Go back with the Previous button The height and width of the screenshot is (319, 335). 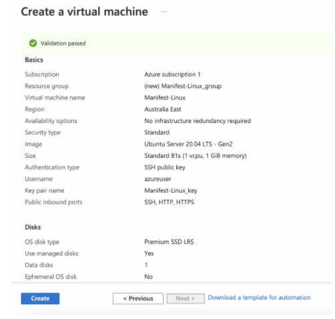tap(138, 298)
